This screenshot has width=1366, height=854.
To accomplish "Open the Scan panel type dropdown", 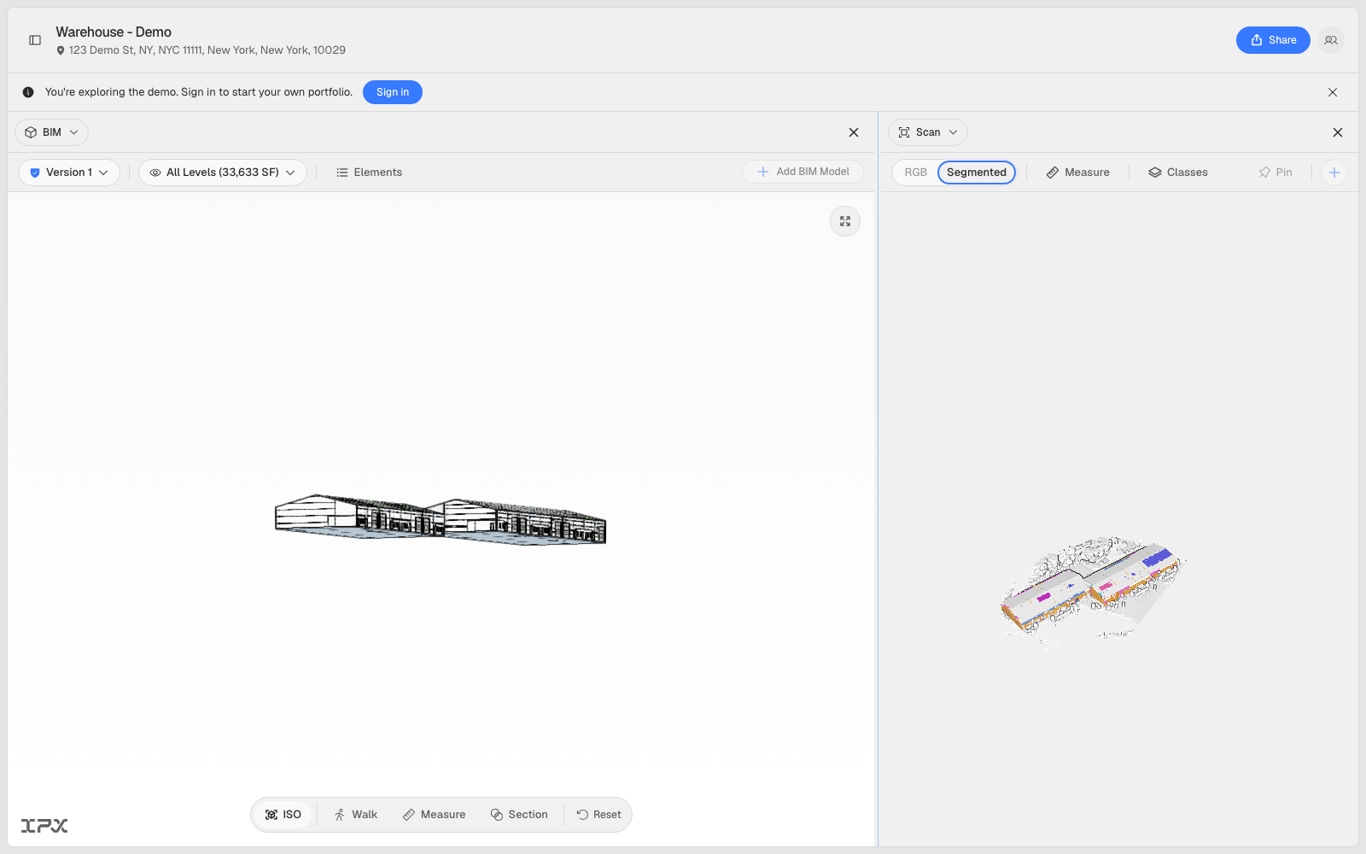I will [x=928, y=132].
